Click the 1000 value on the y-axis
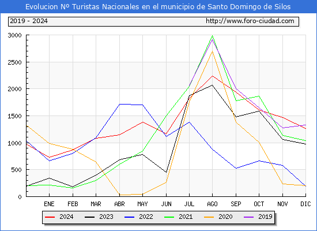 point(14,143)
